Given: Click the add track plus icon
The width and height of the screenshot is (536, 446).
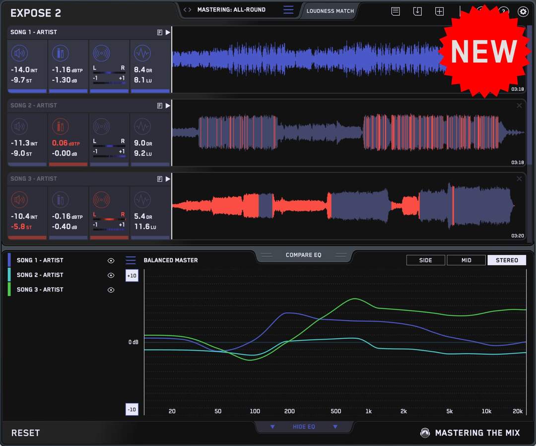Looking at the screenshot, I should click(439, 11).
